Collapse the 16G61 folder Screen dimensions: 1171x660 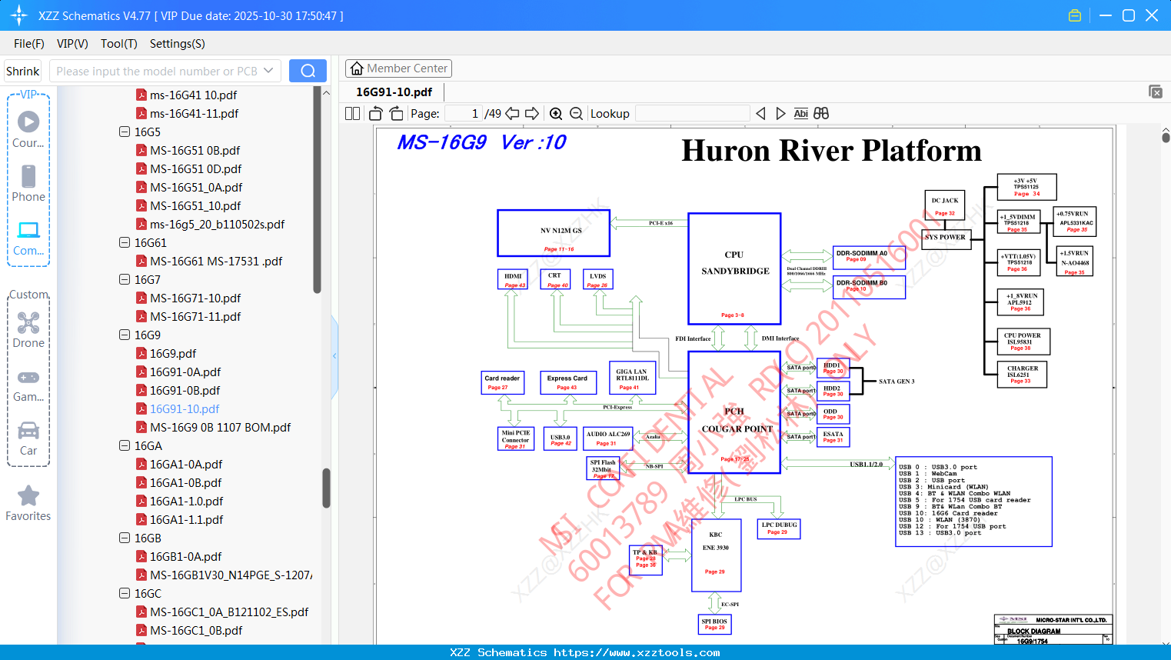click(125, 242)
